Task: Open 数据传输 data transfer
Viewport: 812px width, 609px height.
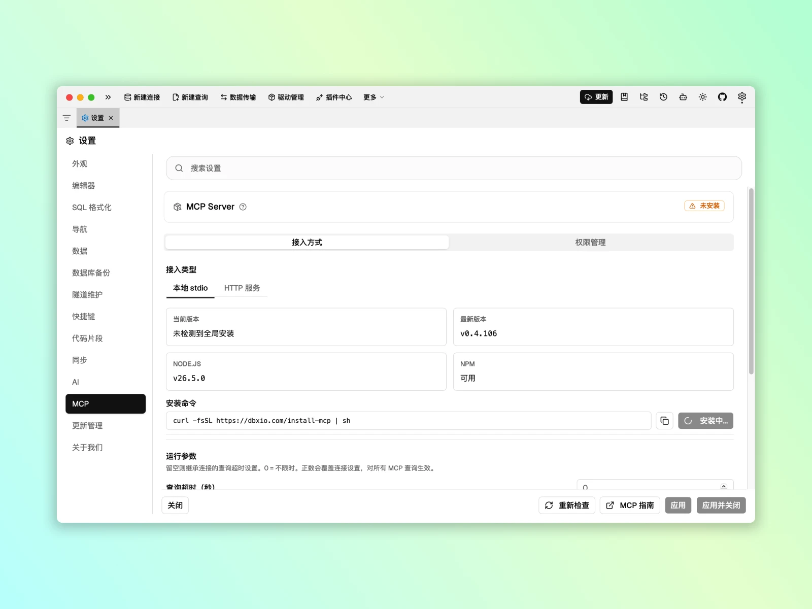Action: tap(238, 97)
